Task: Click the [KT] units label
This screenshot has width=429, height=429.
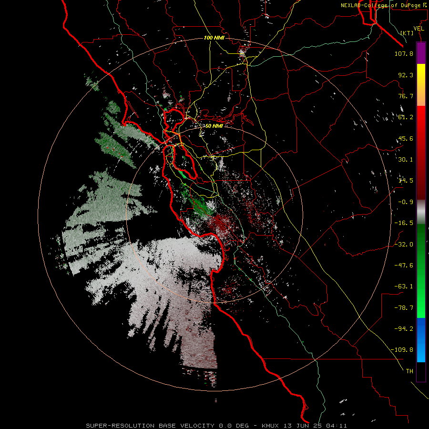Action: click(x=407, y=33)
